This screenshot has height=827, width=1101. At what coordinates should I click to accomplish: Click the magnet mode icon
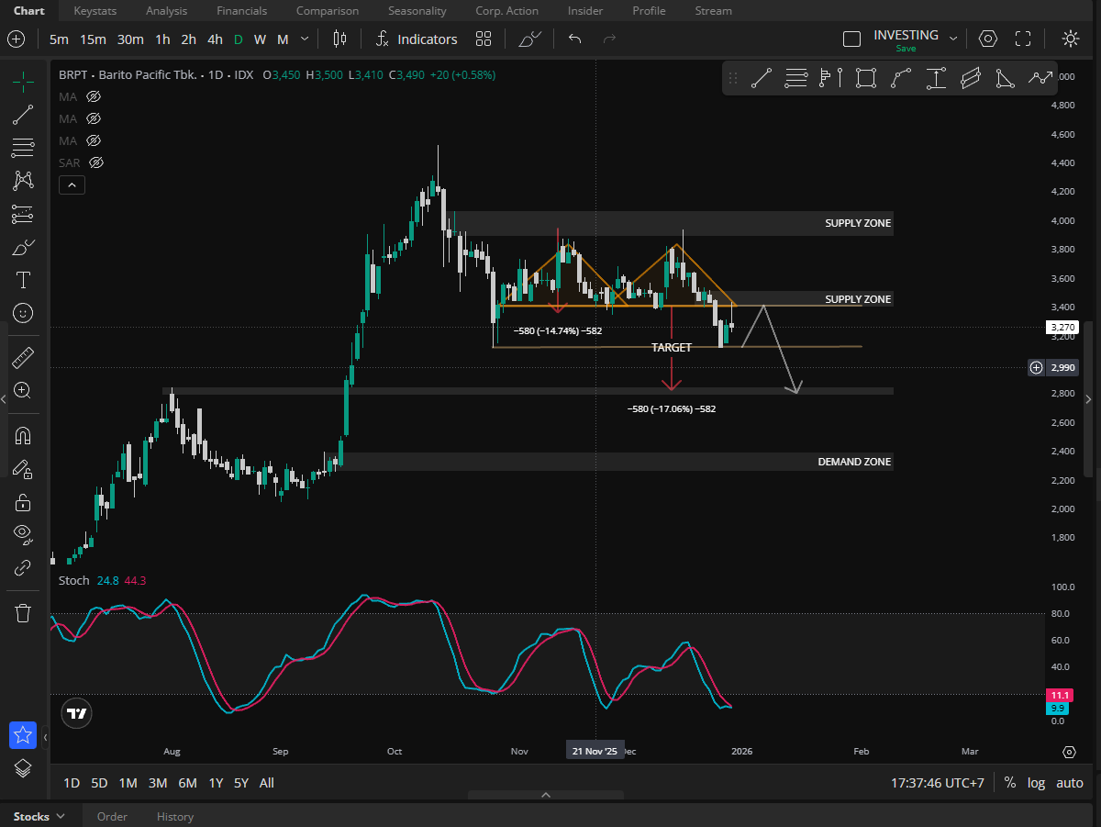tap(23, 436)
